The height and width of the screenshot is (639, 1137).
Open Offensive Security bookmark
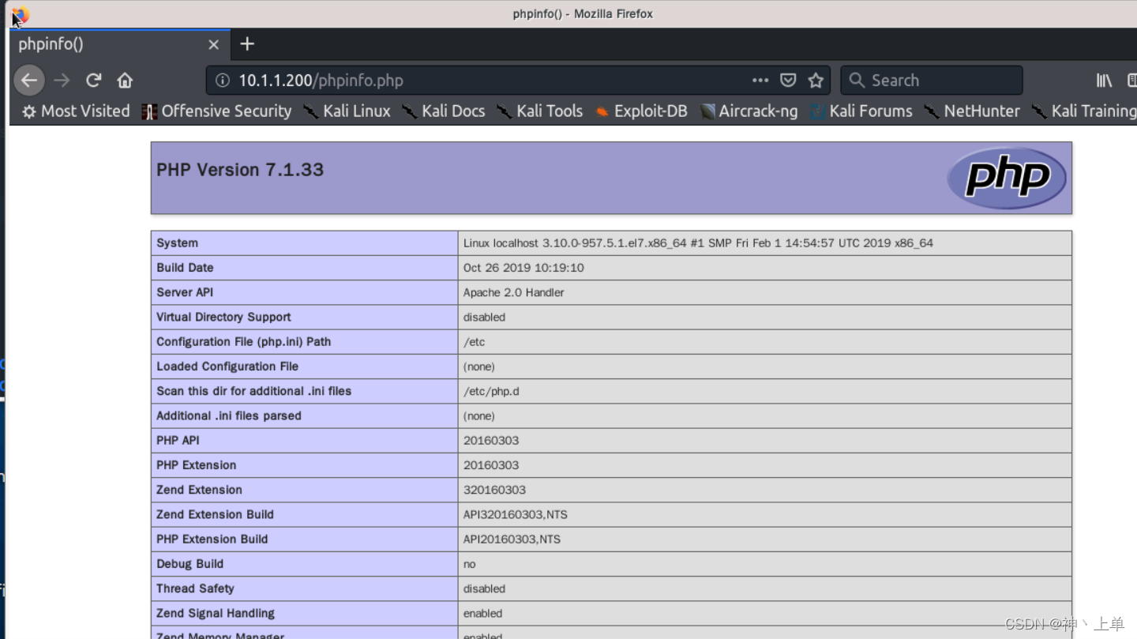tap(216, 111)
